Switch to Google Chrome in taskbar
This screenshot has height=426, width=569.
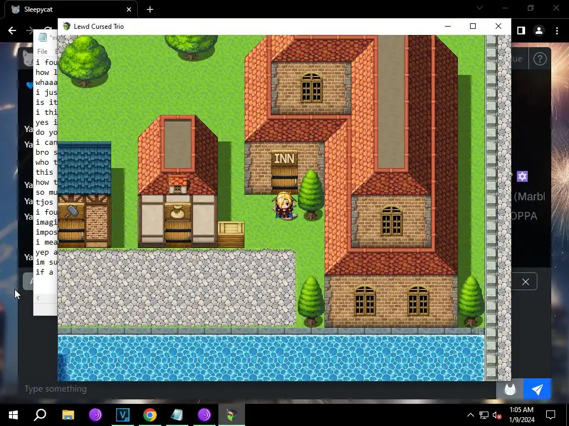(150, 415)
